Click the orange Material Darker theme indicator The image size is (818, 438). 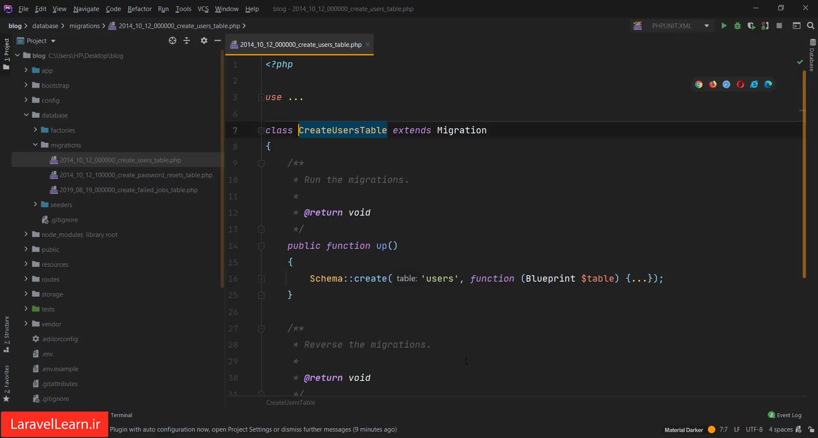coord(711,429)
